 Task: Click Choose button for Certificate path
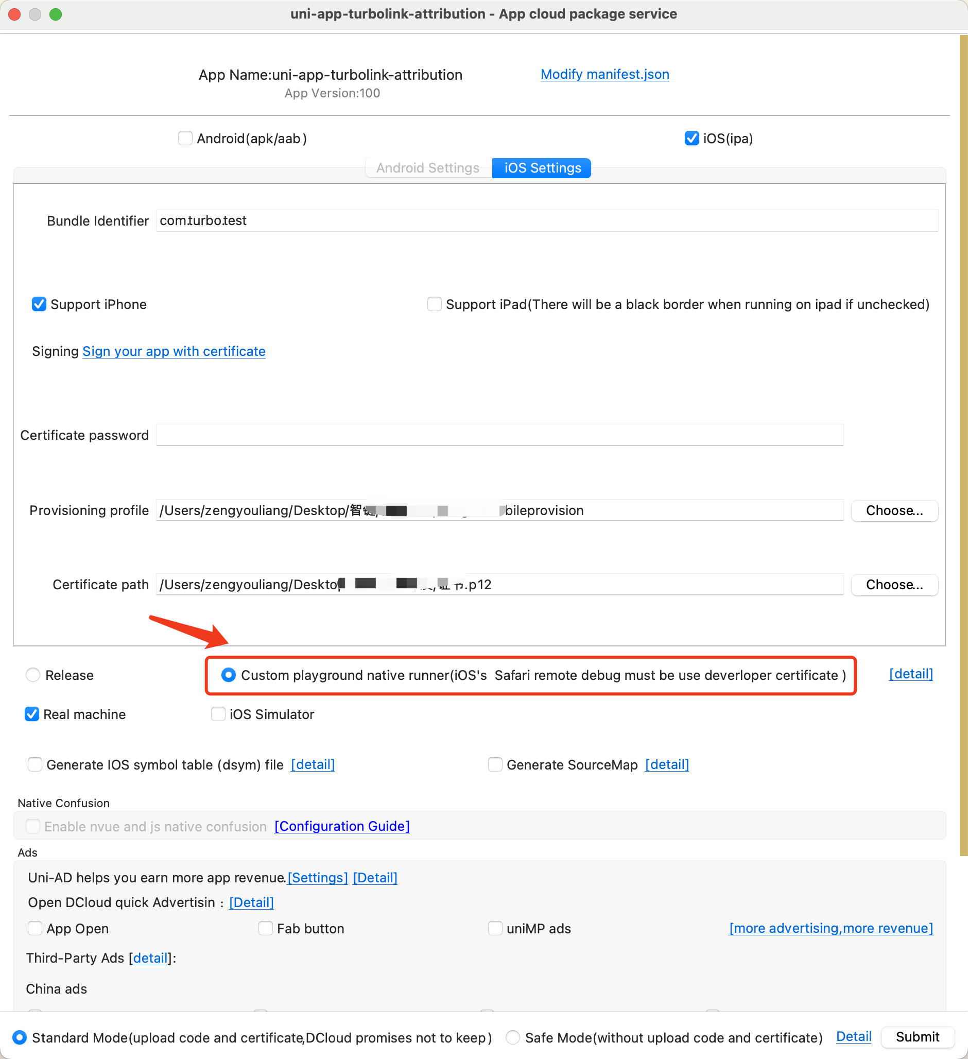click(894, 585)
